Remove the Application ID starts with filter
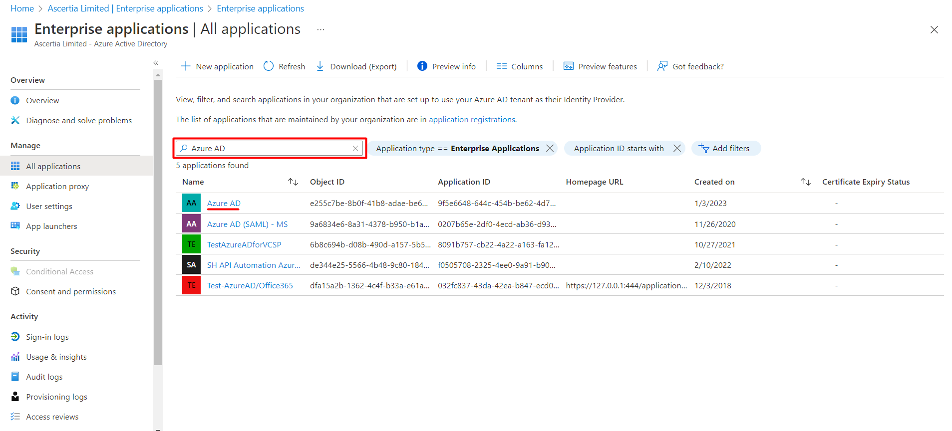This screenshot has width=952, height=431. point(677,148)
